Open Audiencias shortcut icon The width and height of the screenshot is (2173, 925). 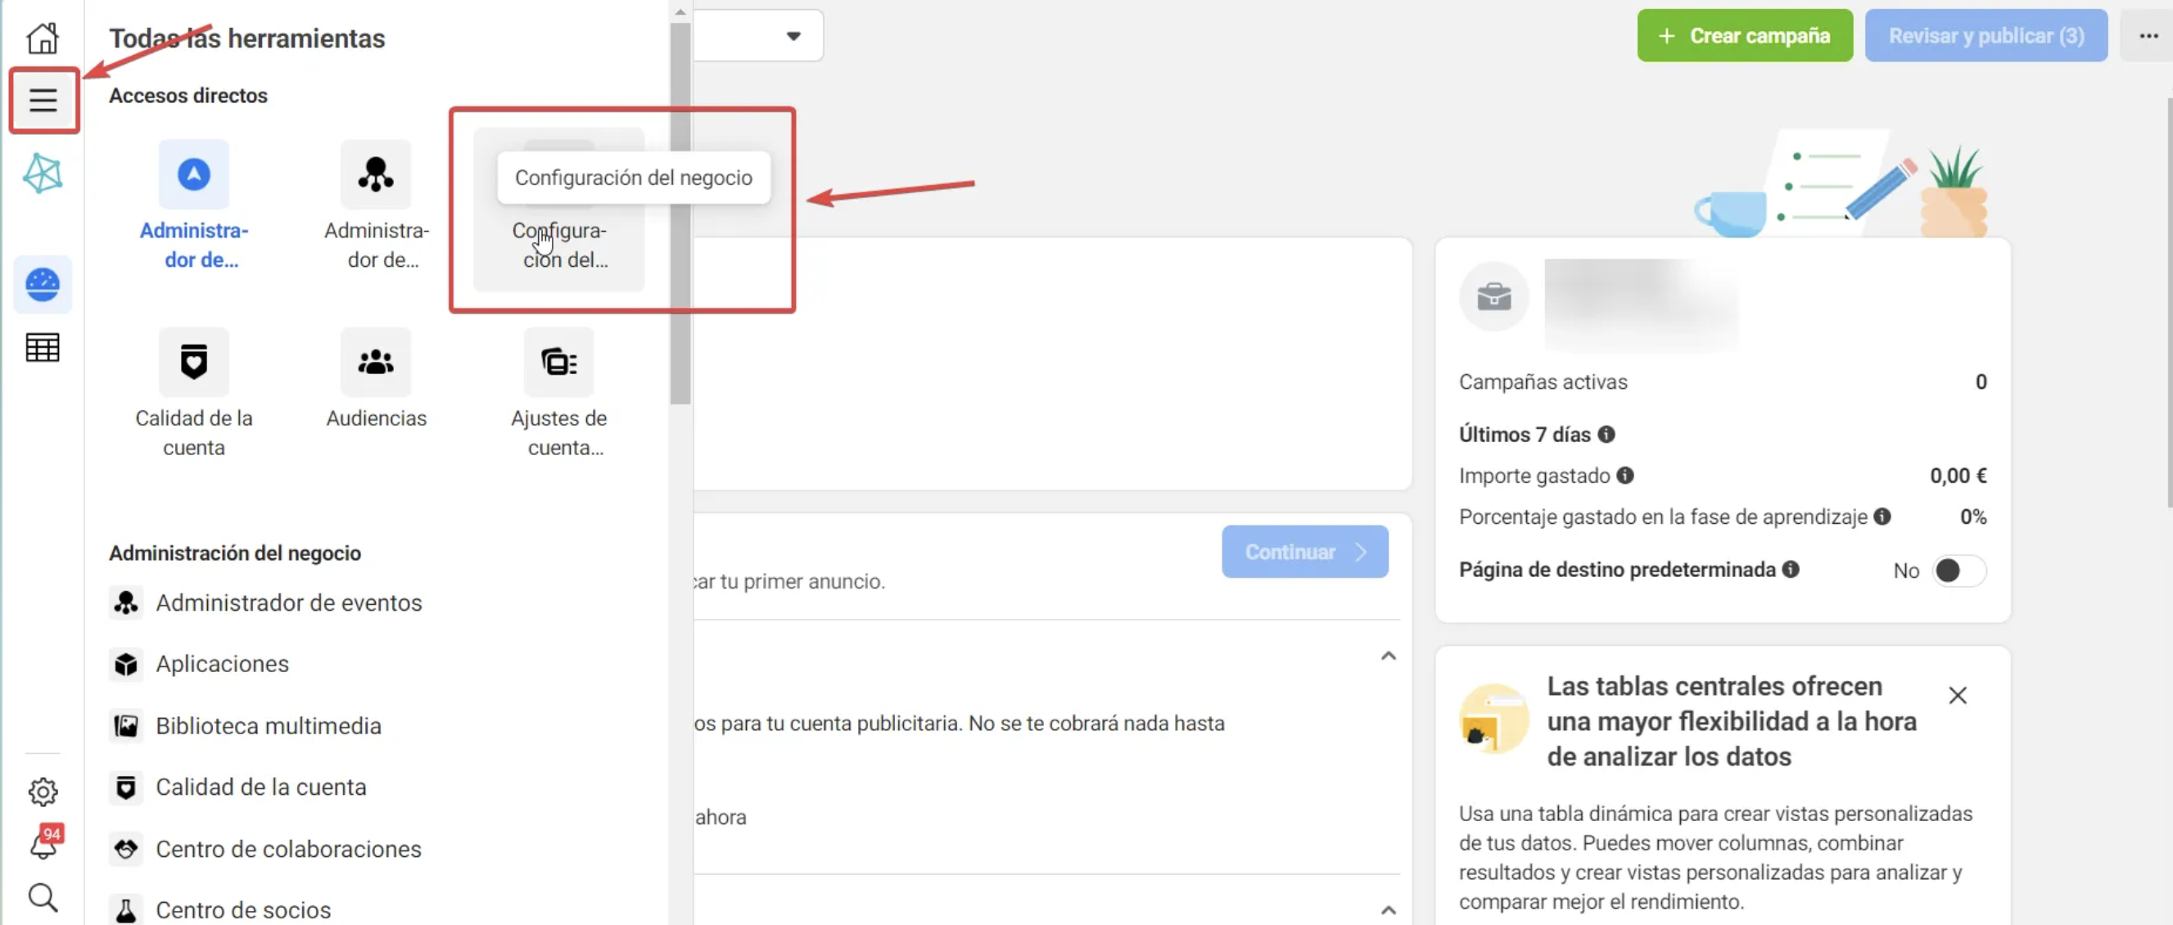(375, 363)
